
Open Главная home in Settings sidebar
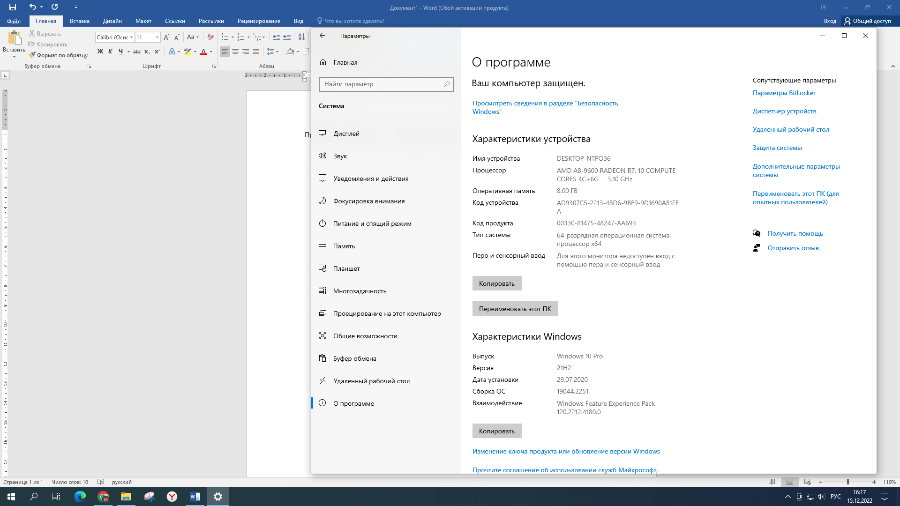coord(386,62)
